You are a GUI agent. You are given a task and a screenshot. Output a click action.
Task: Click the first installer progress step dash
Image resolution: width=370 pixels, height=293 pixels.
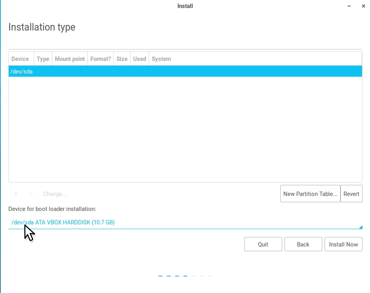tap(160, 276)
